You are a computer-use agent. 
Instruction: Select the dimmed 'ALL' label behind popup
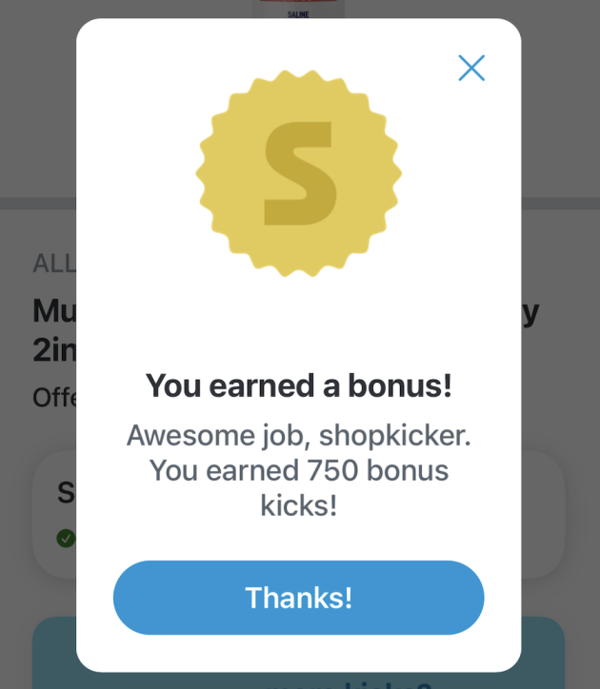pyautogui.click(x=53, y=264)
